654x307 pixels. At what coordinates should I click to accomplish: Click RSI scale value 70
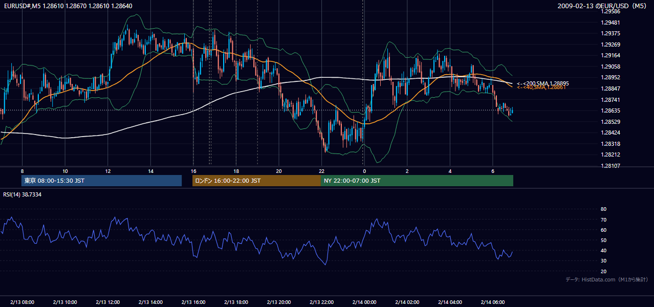pos(603,220)
